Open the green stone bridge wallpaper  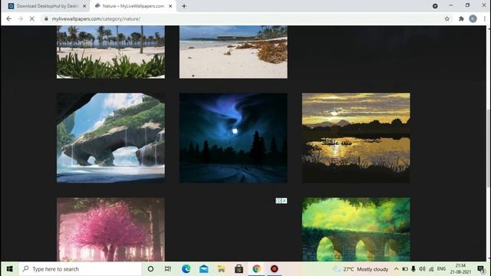coord(356,229)
